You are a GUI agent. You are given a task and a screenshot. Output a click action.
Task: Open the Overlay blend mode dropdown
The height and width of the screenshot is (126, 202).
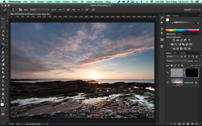pos(176,61)
